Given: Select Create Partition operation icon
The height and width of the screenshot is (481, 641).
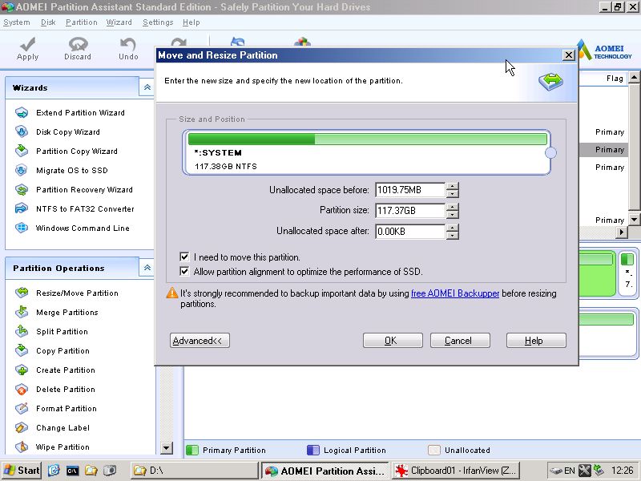Looking at the screenshot, I should point(22,370).
